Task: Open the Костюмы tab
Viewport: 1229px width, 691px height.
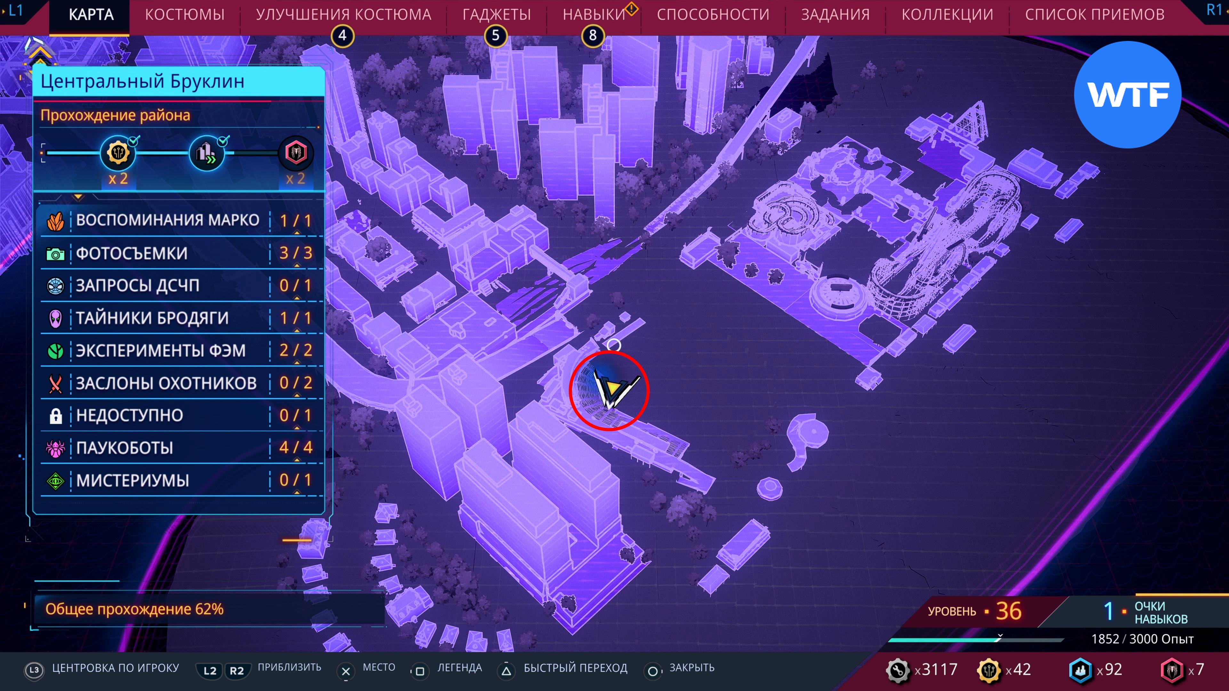Action: pos(185,15)
